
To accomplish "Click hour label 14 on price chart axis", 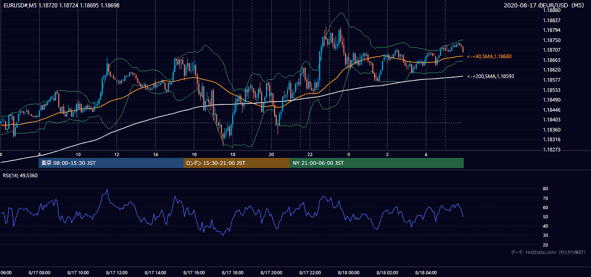I will click(x=156, y=155).
